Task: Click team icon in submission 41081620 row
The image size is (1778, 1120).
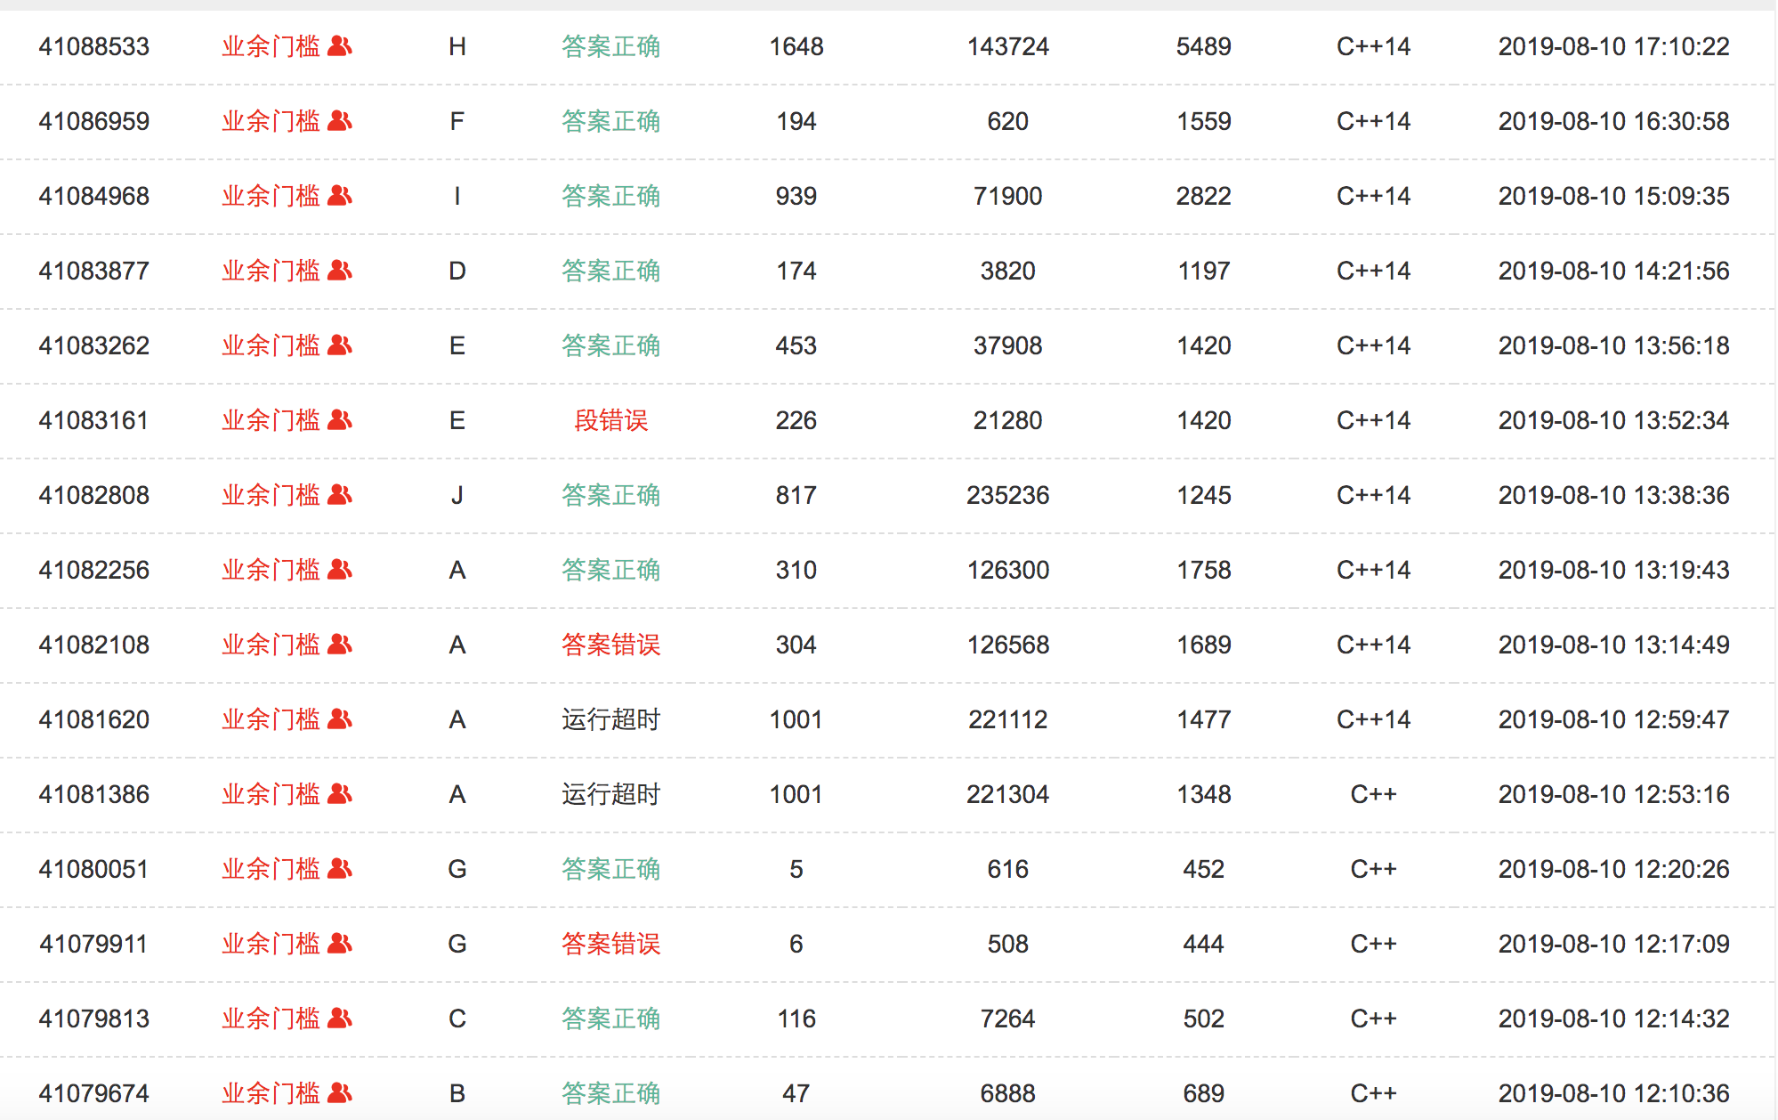Action: click(340, 719)
